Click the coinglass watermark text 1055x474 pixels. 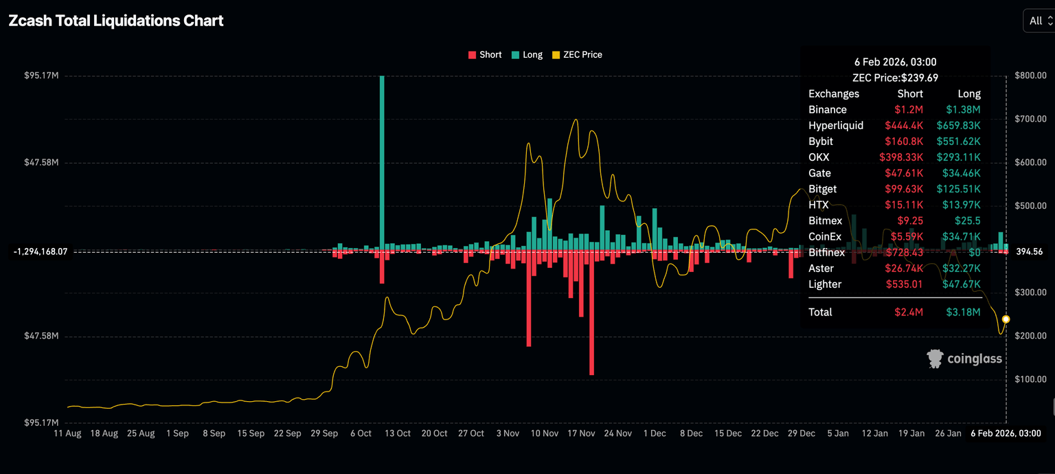pyautogui.click(x=974, y=359)
